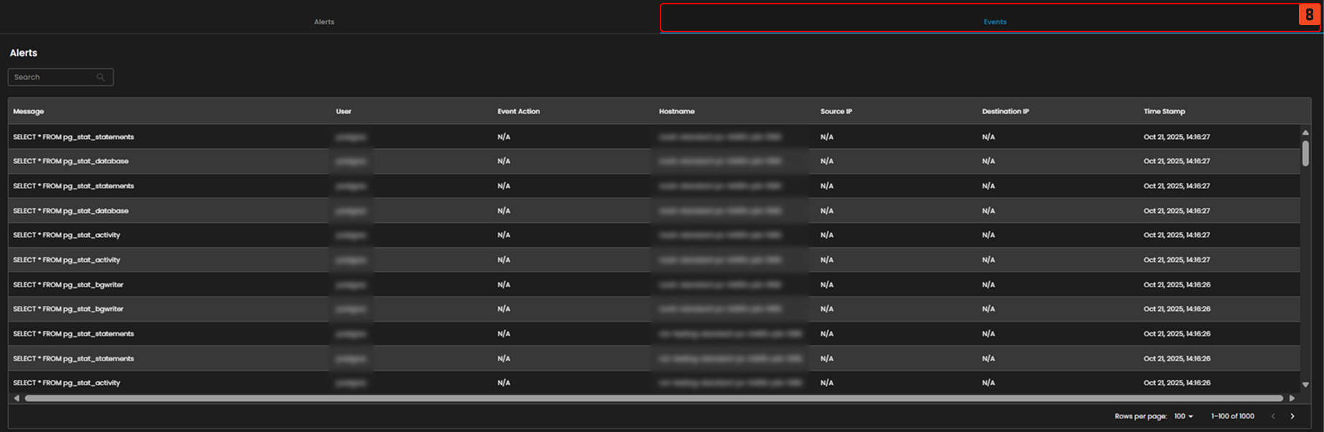1324x432 pixels.
Task: Click the vertical scrollbar down arrow
Action: (1305, 385)
